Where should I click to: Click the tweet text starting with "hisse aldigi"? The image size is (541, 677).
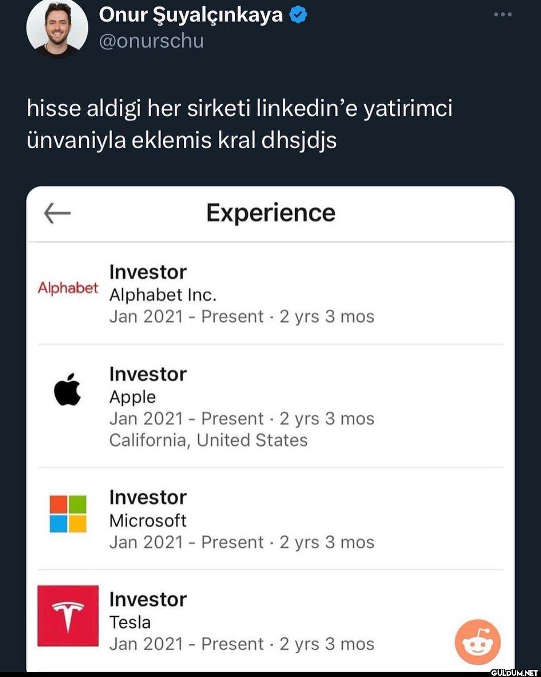pos(239,124)
